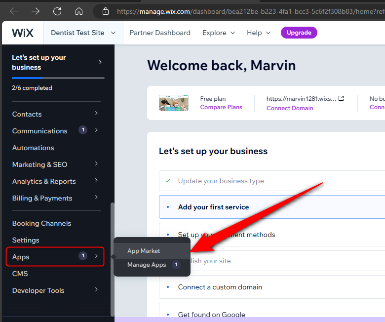
Task: Open Analytics & Reports section
Action: [x=44, y=181]
